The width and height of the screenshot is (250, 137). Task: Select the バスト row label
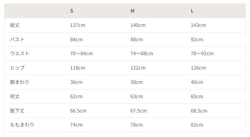(17, 39)
